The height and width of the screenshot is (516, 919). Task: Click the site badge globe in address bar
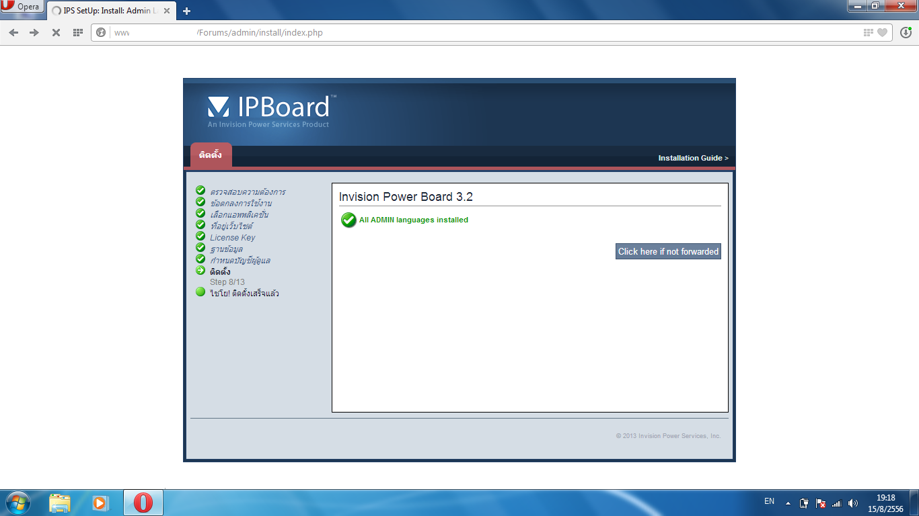click(x=101, y=32)
